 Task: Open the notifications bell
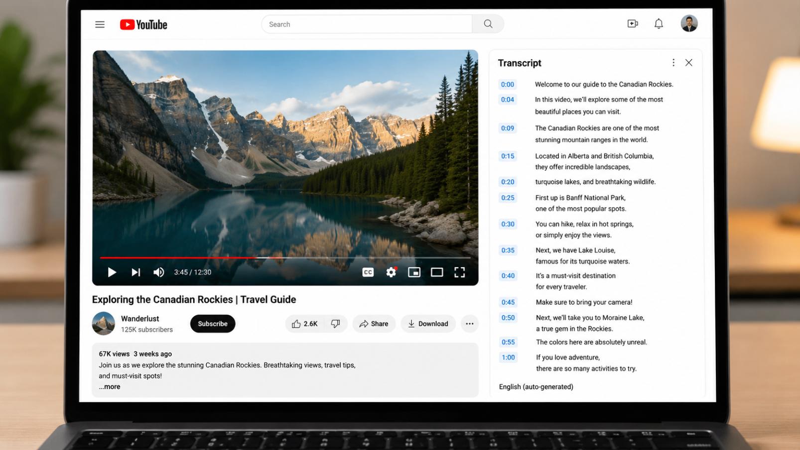pos(659,23)
